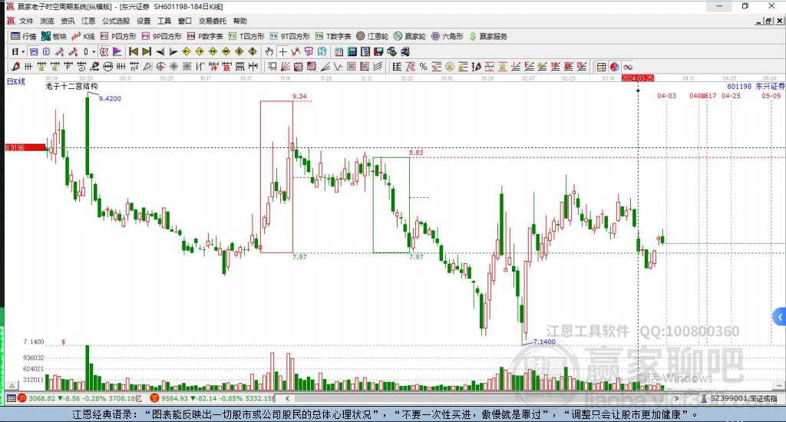The image size is (786, 422).
Task: Click the 日K线 chart label
Action: click(15, 81)
